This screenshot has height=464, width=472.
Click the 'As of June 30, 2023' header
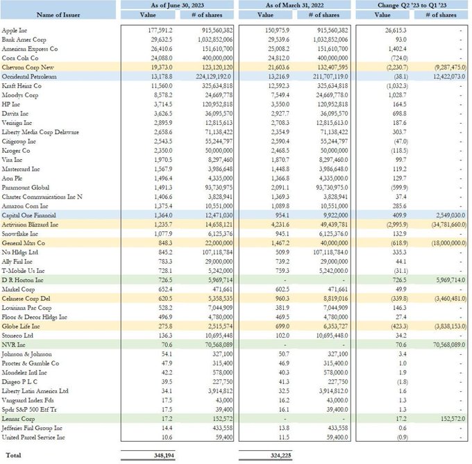coord(177,5)
